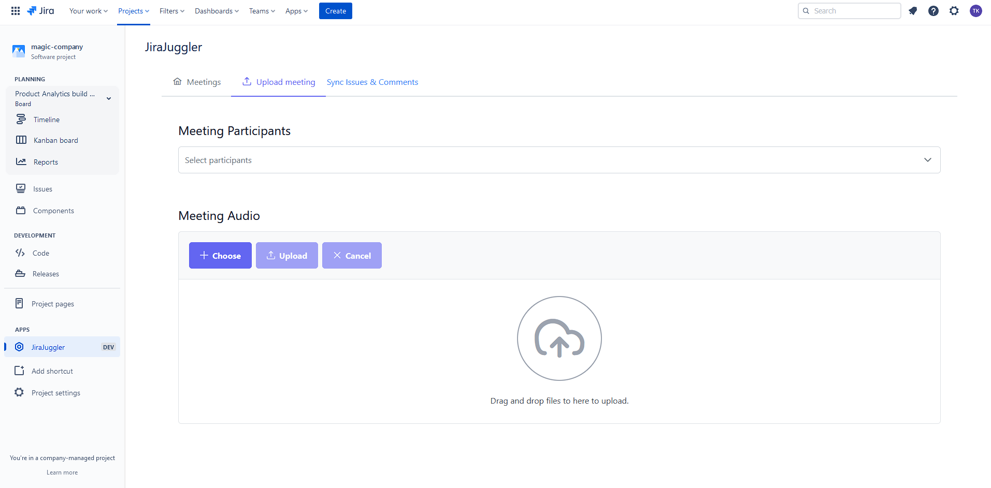The image size is (991, 488).
Task: Click the Learn more link
Action: coord(62,472)
